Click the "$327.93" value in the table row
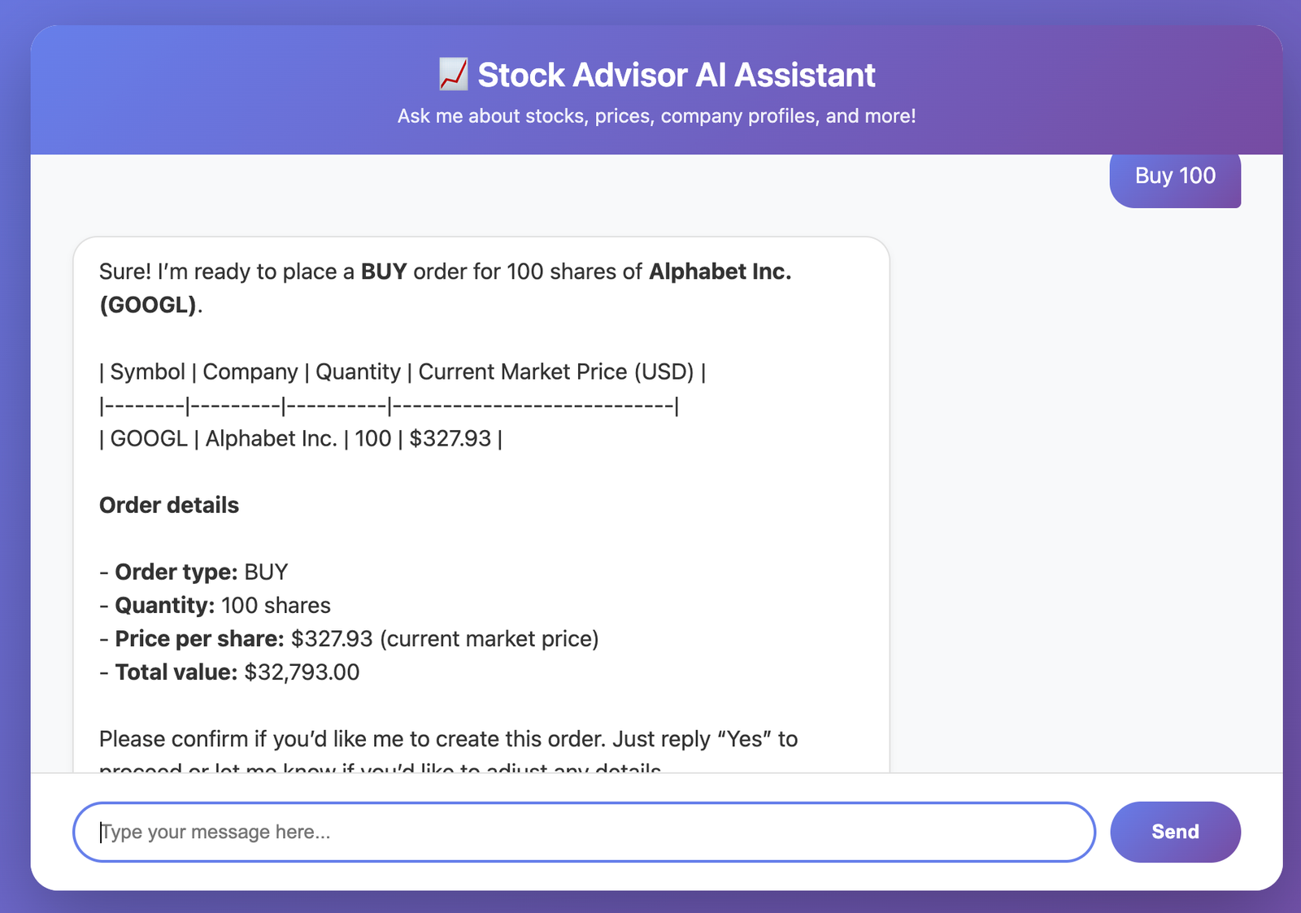The height and width of the screenshot is (913, 1301). [x=450, y=439]
